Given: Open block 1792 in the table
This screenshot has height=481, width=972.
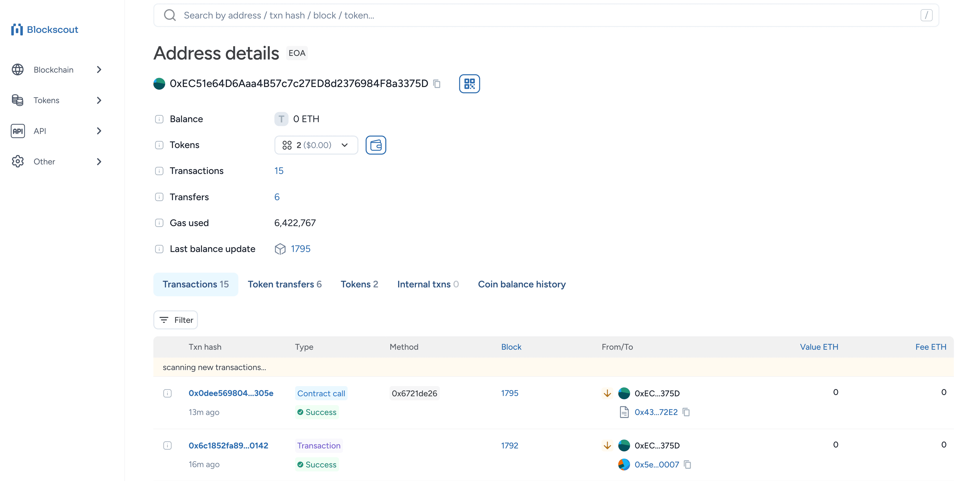Looking at the screenshot, I should click(509, 446).
